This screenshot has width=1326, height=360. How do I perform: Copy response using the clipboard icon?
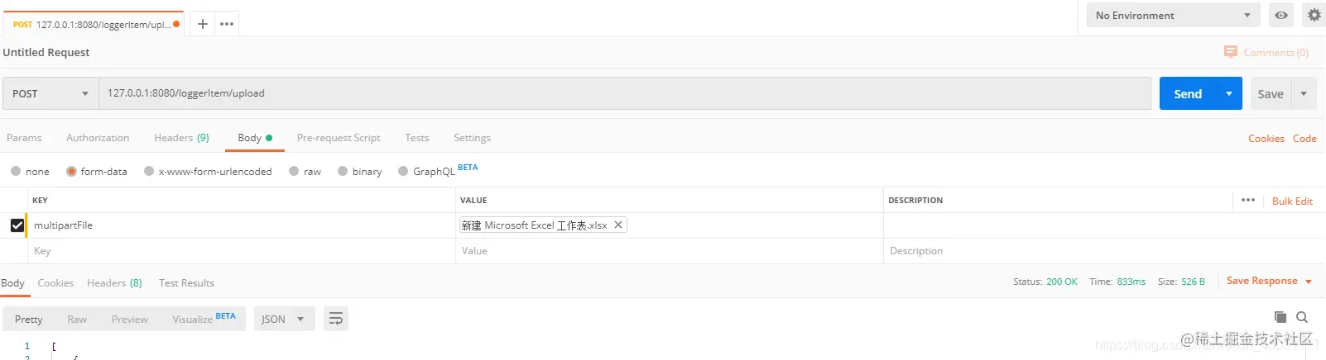coord(1280,317)
